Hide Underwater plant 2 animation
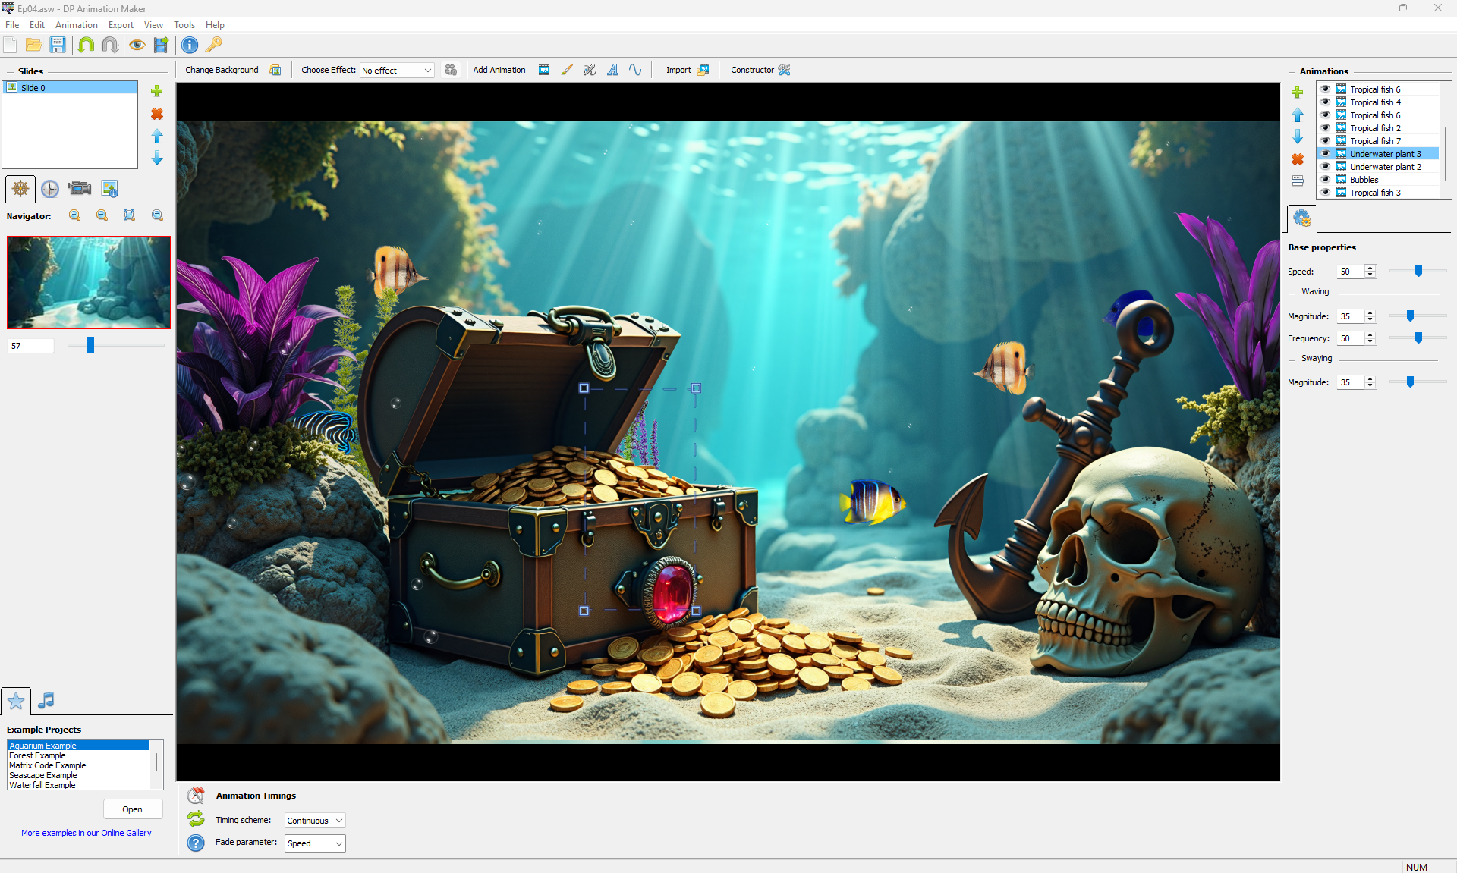The width and height of the screenshot is (1457, 873). coord(1325,167)
